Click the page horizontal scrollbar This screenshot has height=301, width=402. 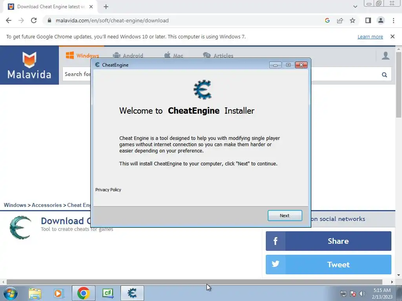[194, 282]
